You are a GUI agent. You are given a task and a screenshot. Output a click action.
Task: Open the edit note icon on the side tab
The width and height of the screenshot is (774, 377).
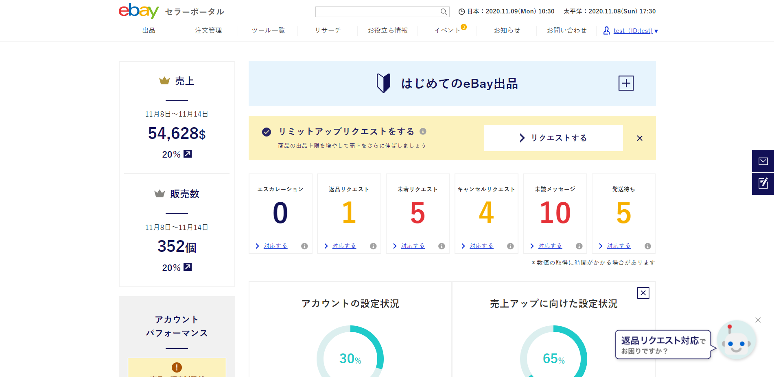[763, 184]
